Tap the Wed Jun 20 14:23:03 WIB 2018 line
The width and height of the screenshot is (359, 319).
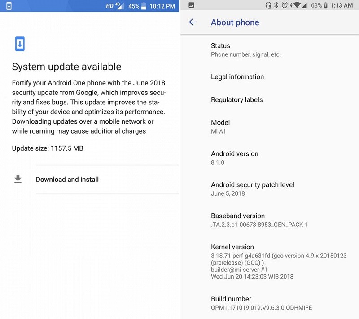(x=252, y=277)
